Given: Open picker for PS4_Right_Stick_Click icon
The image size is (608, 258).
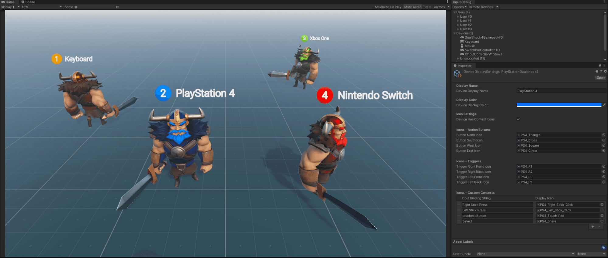Looking at the screenshot, I should [x=602, y=205].
